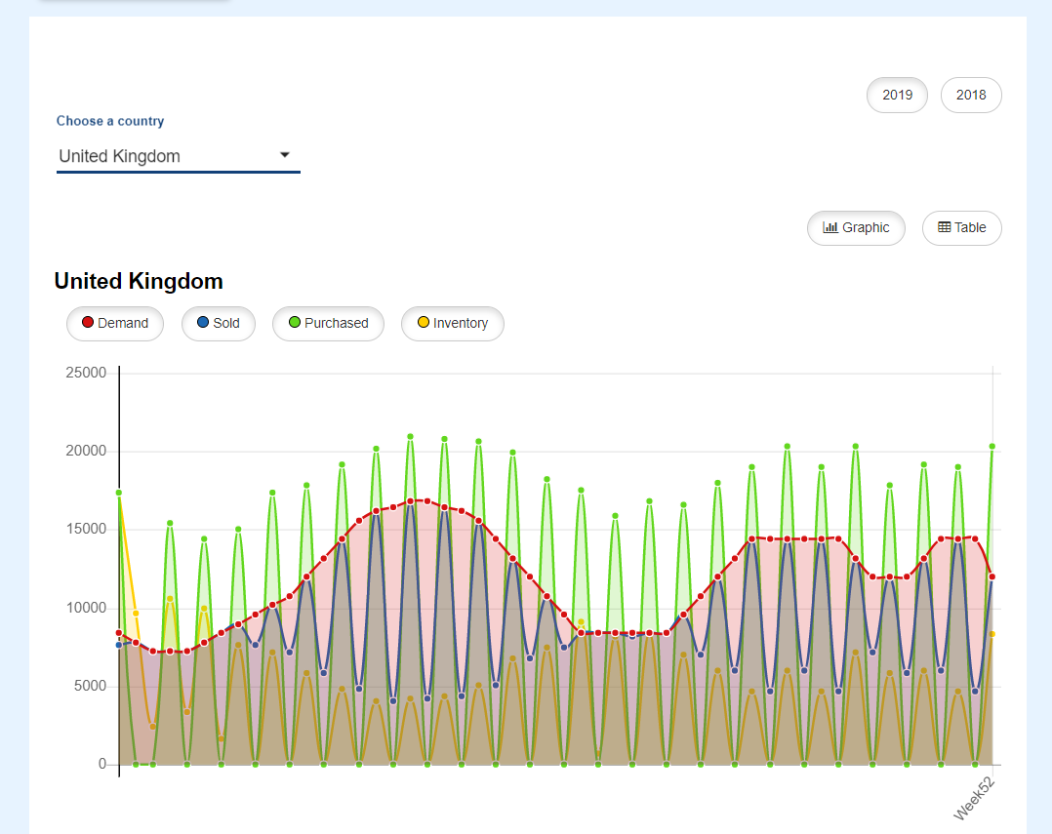
Task: Switch to the 2019 data
Action: [897, 95]
